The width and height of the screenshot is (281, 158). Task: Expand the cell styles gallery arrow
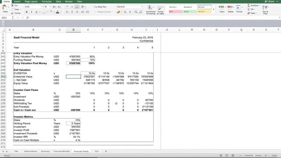tap(213, 9)
